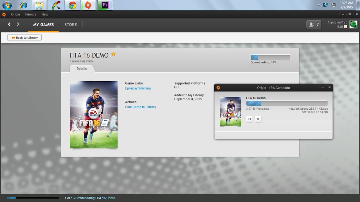360x202 pixels.
Task: Select the Details tab
Action: 82,68
